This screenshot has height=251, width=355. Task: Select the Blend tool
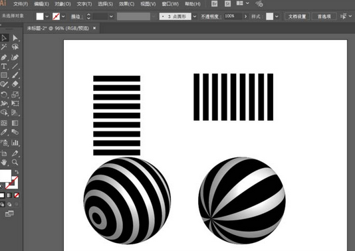(x=15, y=132)
